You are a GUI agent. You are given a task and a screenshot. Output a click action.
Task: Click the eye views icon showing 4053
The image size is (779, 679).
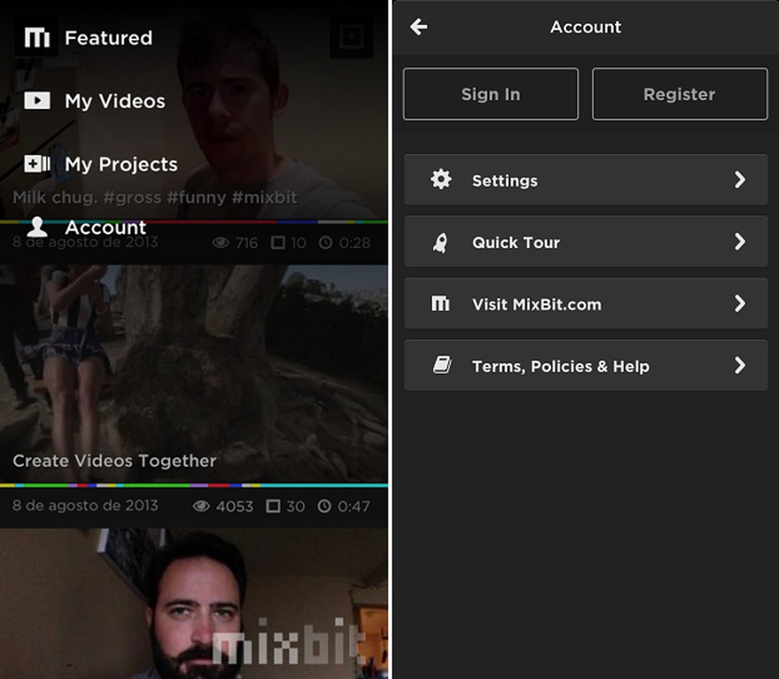[201, 506]
